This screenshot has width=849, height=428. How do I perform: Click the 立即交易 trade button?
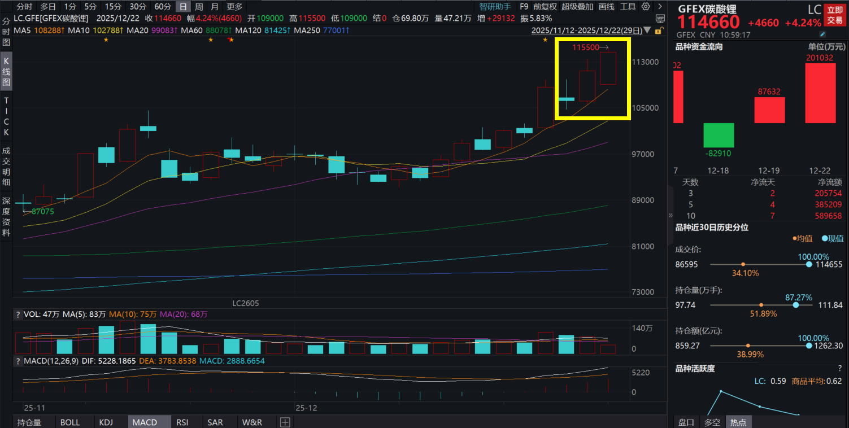click(835, 15)
